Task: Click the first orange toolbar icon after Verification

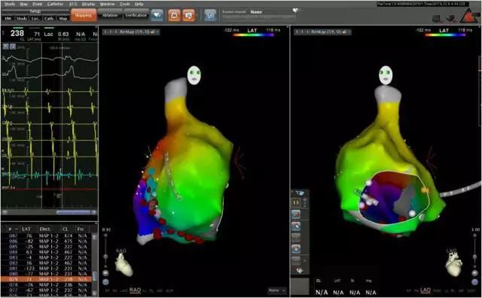Action: coord(174,15)
